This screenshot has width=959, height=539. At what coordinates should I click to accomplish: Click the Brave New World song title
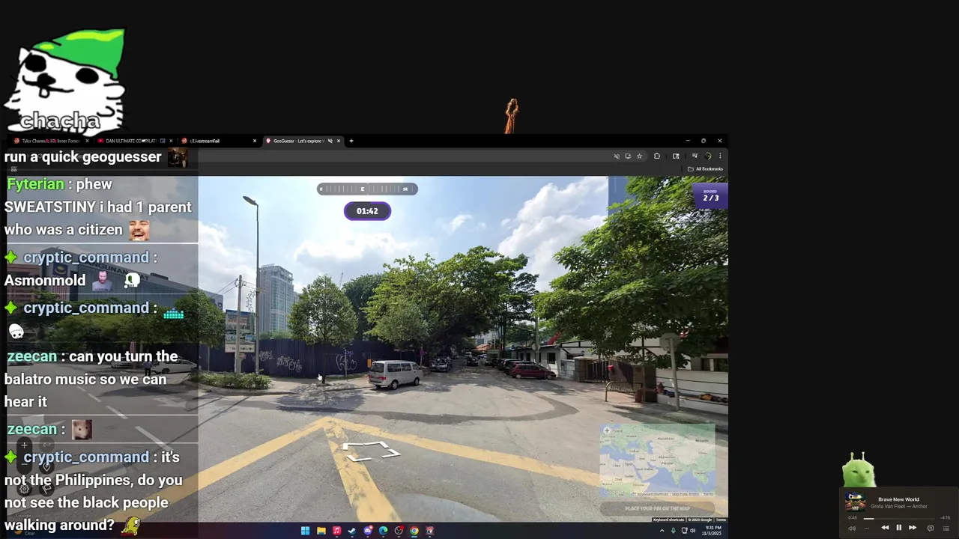click(898, 499)
